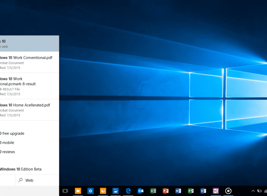The height and width of the screenshot is (196, 267).
Task: Launch Visio from the taskbar
Action: coord(203,191)
